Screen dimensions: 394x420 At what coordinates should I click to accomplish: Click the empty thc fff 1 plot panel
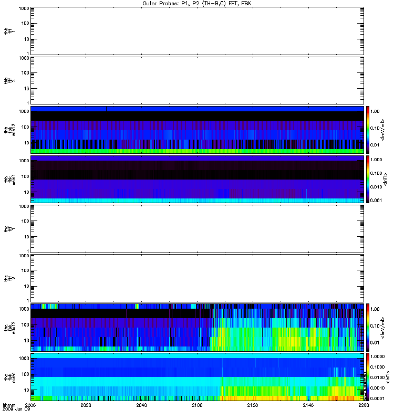click(x=197, y=229)
